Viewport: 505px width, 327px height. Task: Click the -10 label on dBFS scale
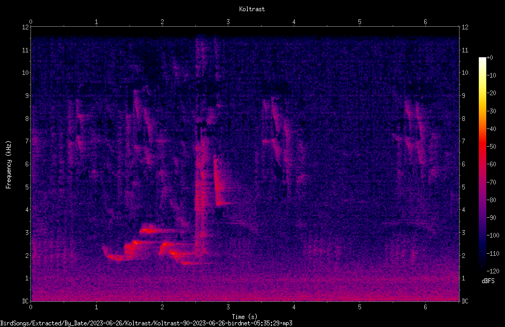pos(491,75)
